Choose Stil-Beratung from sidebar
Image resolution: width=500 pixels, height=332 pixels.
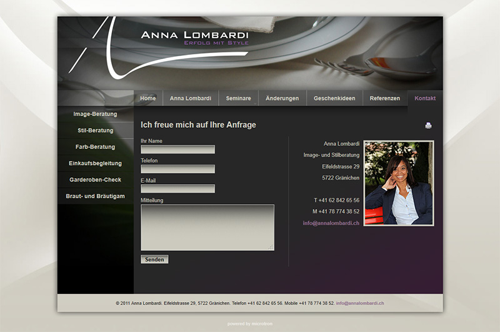[x=95, y=130]
